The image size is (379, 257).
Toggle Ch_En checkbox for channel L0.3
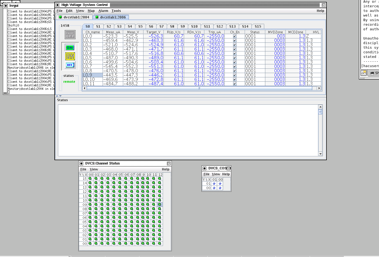(x=235, y=49)
